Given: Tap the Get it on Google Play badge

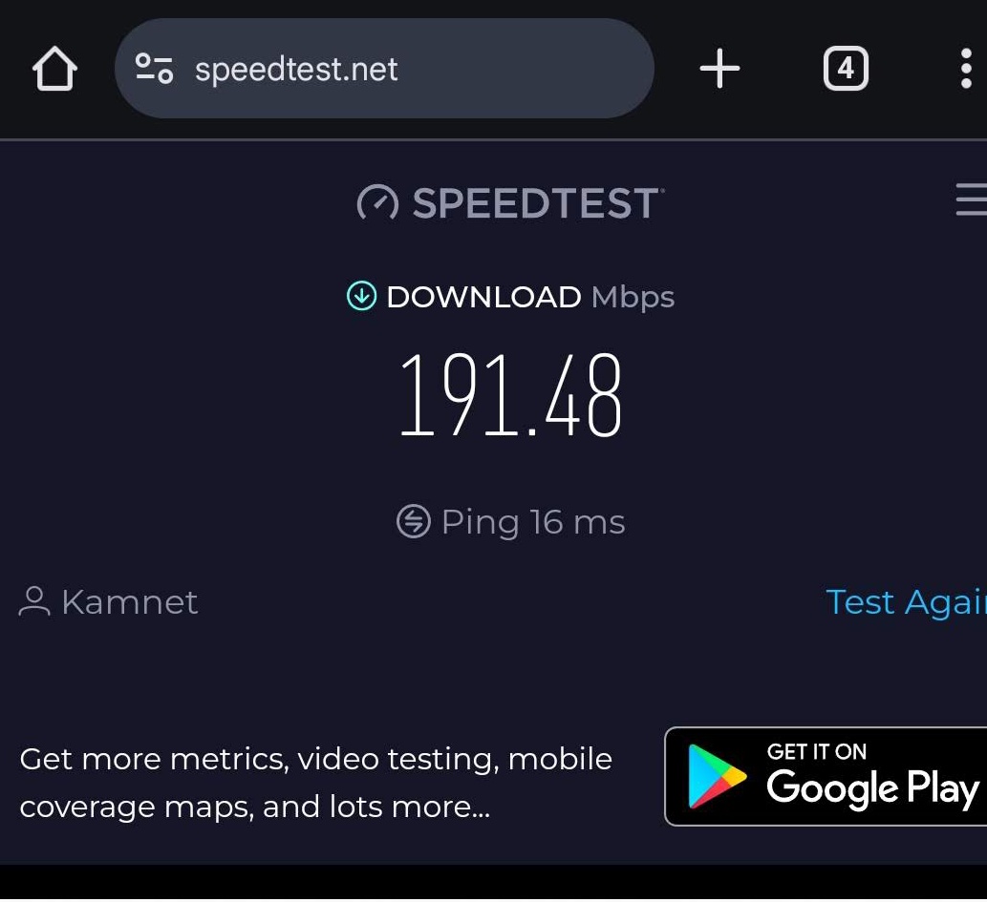Looking at the screenshot, I should click(x=826, y=776).
